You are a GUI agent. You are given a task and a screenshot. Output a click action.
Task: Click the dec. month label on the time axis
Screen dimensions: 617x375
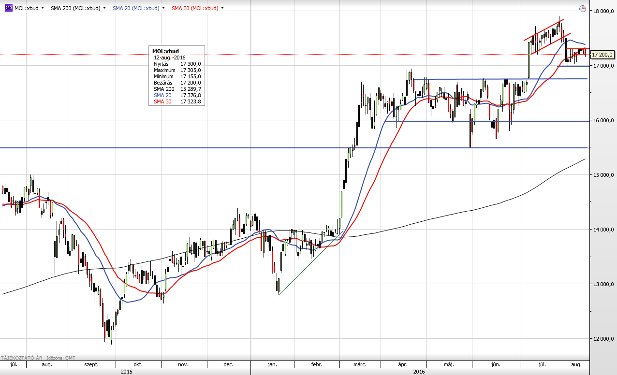click(x=229, y=364)
